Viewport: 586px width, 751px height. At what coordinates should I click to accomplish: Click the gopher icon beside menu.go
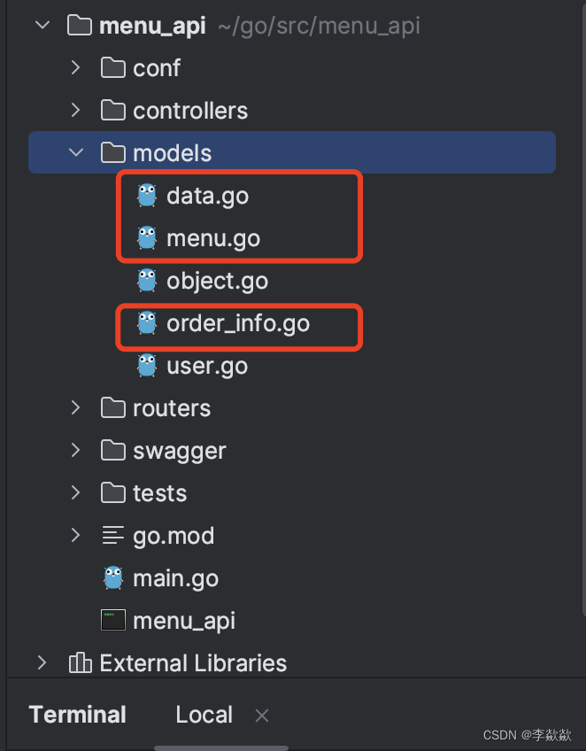[x=147, y=238]
